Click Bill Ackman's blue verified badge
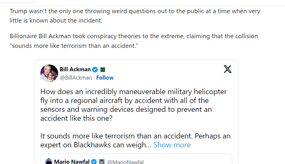Image resolution: width=285 pixels, height=164 pixels. pyautogui.click(x=95, y=70)
